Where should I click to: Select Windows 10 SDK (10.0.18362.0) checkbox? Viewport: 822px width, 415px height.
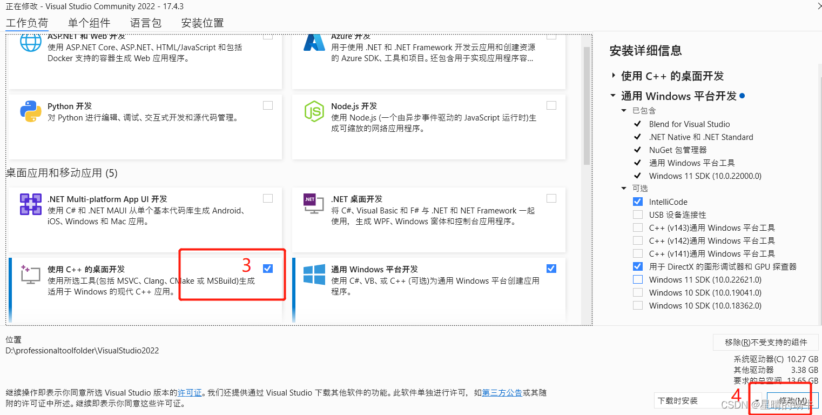tap(638, 305)
